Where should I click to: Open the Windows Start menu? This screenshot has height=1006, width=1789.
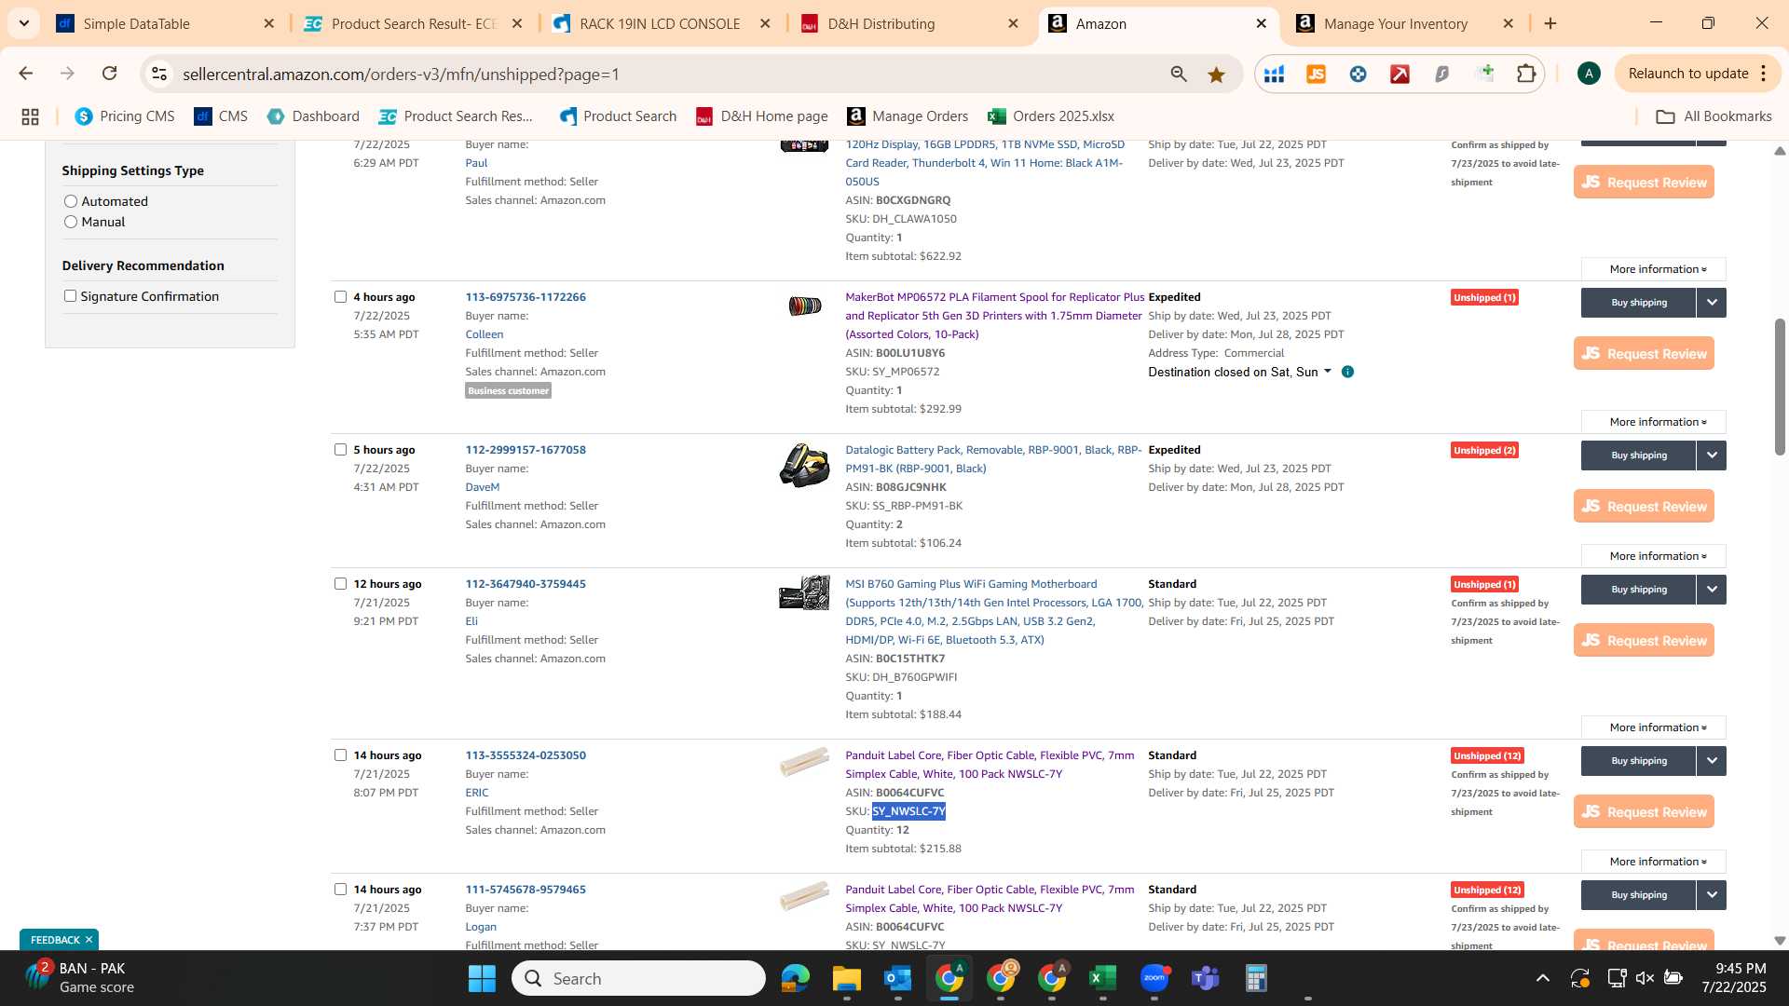click(482, 978)
